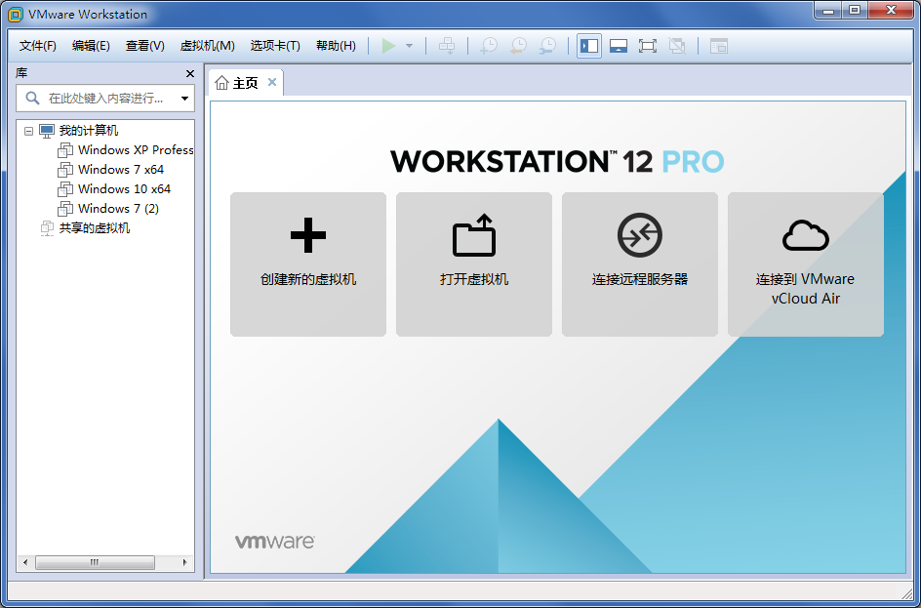Click the Revert to Snapshot icon
The width and height of the screenshot is (921, 608).
click(518, 46)
